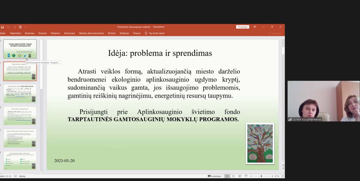
Task: Open the Customize Quick Access Toolbar dropdown
Action: pos(25,27)
